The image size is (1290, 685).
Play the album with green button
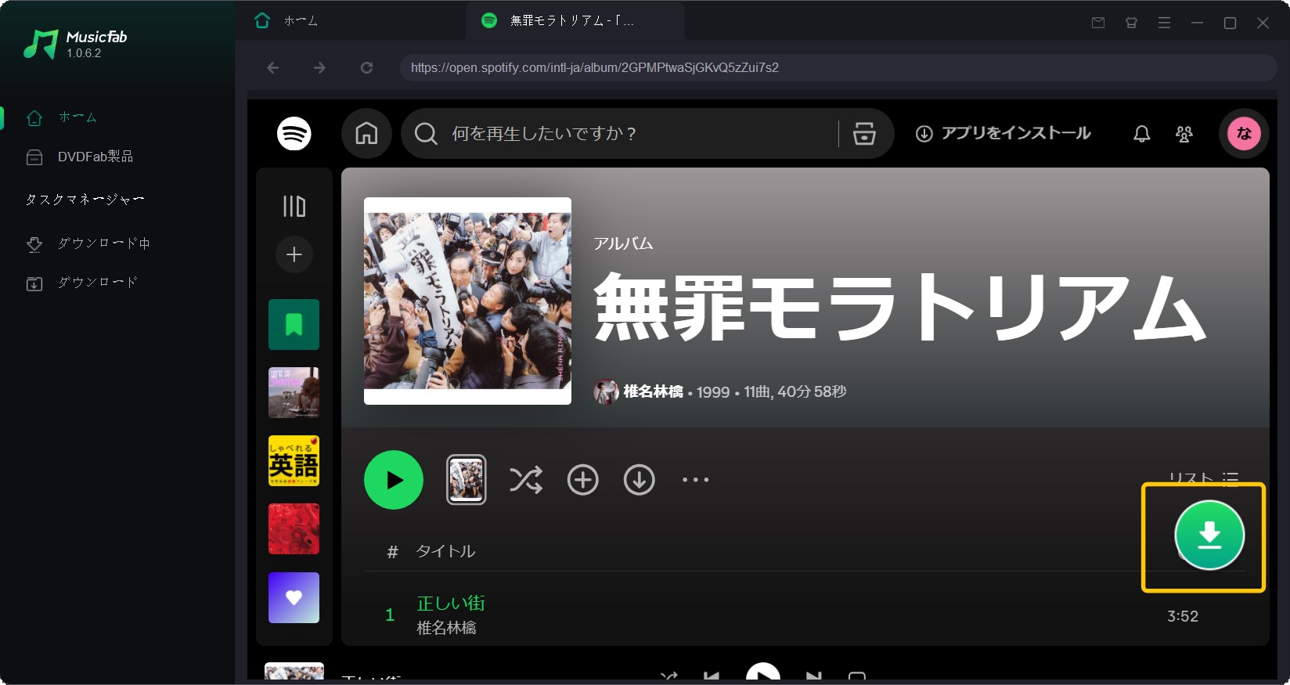point(394,480)
